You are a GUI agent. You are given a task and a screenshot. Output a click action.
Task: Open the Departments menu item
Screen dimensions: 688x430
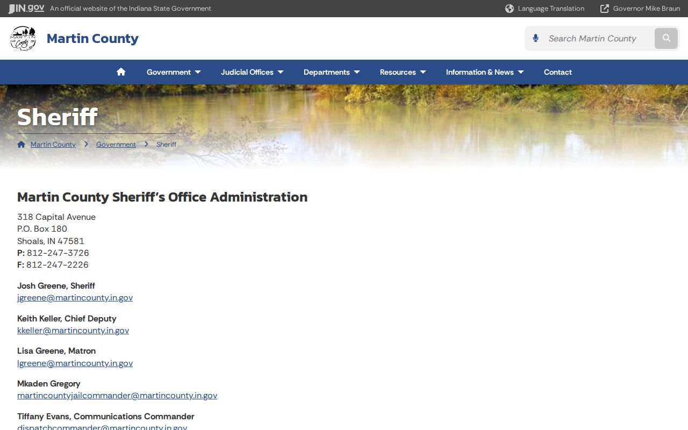[x=327, y=72]
